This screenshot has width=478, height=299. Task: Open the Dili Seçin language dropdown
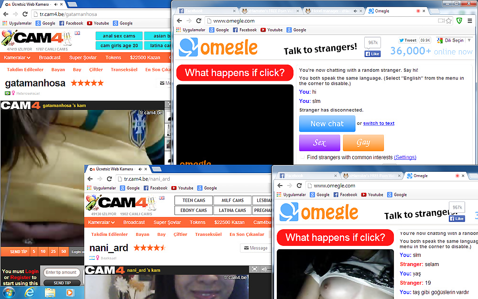pyautogui.click(x=454, y=40)
